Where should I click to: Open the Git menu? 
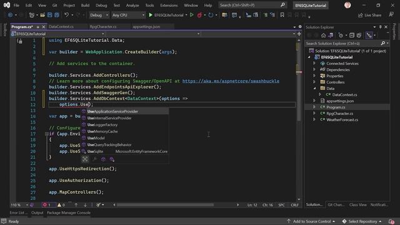click(x=54, y=5)
